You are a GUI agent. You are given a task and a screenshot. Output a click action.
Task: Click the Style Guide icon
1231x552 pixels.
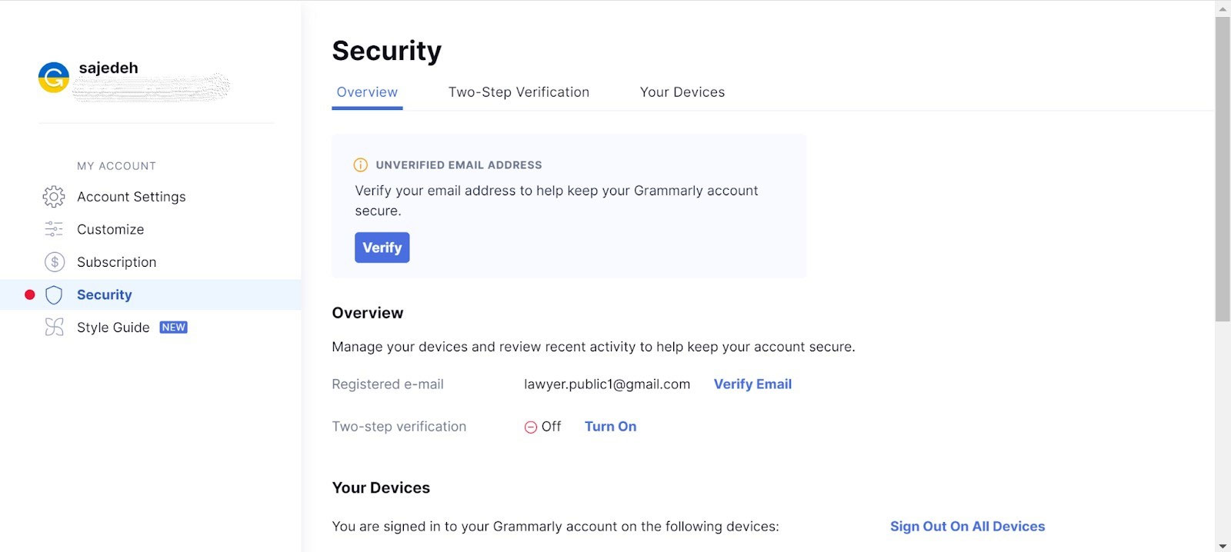[54, 328]
